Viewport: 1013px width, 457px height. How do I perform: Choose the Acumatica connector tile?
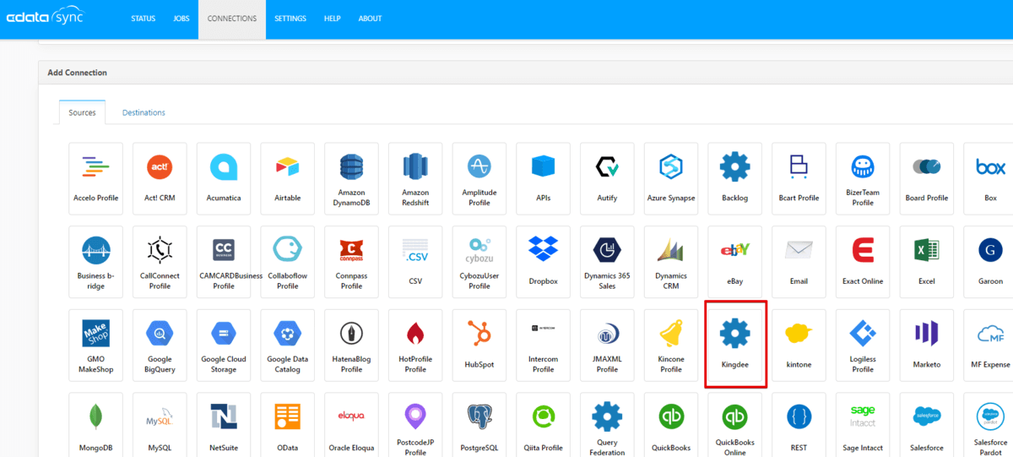click(224, 178)
